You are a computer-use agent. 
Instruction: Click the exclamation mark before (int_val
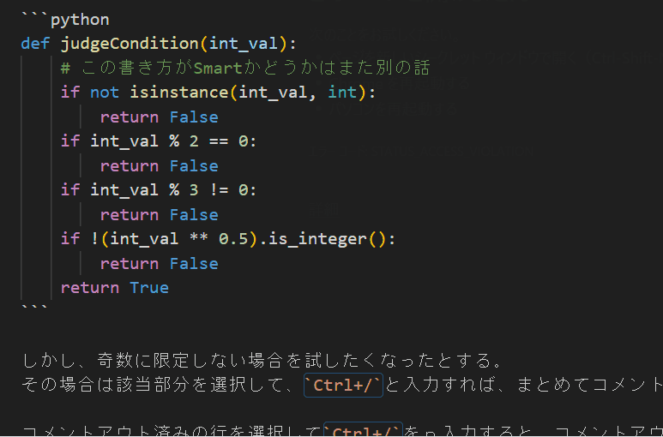point(95,238)
